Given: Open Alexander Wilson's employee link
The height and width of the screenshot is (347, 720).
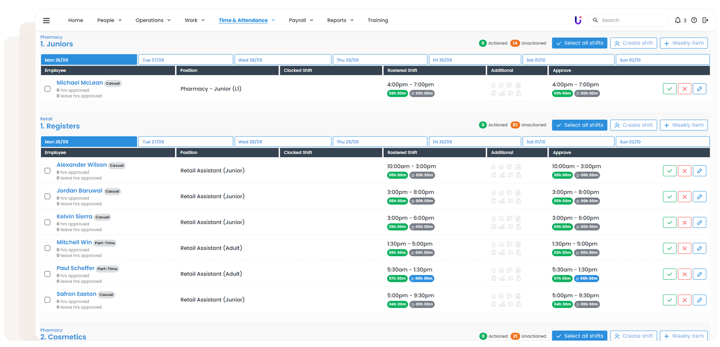Looking at the screenshot, I should coord(82,165).
